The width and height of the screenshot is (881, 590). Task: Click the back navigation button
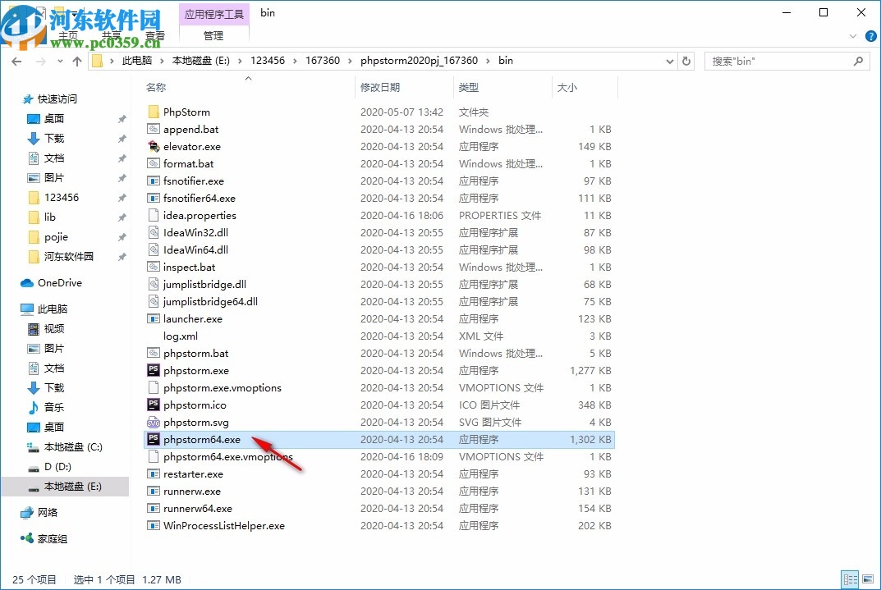pyautogui.click(x=16, y=61)
